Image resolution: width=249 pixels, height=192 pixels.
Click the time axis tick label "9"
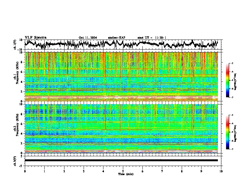pos(201,171)
